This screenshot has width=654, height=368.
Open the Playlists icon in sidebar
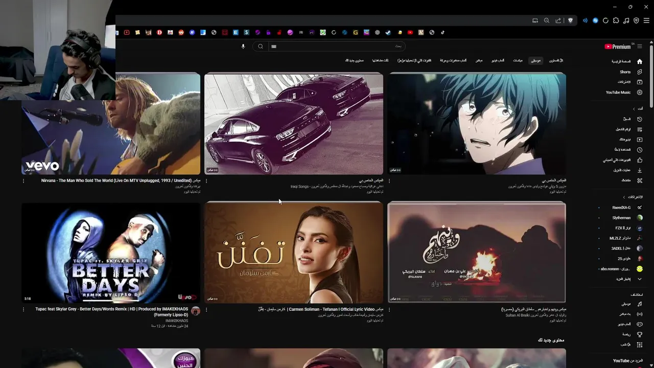point(639,129)
